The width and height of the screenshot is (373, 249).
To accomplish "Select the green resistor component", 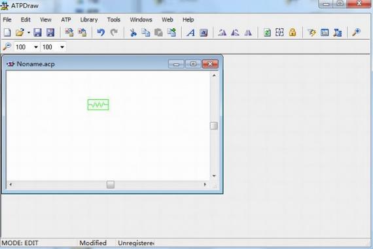I will [98, 105].
